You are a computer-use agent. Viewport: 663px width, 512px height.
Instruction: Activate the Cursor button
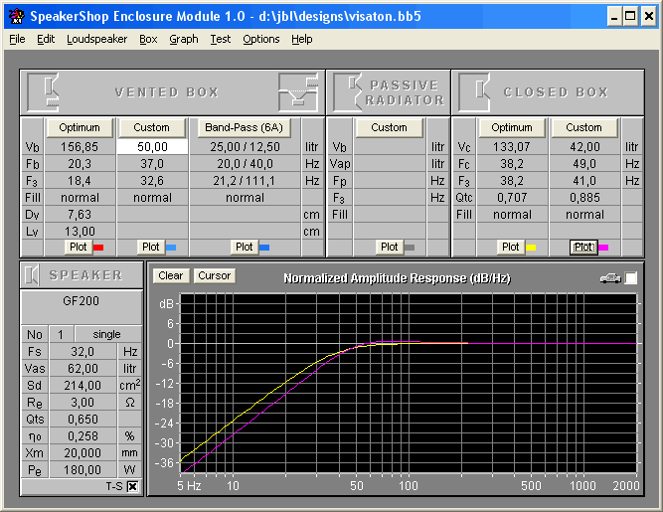[x=215, y=275]
